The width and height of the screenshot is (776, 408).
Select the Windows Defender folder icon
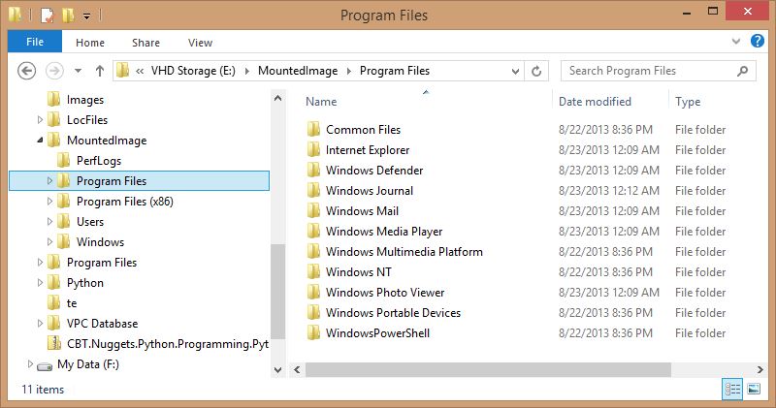(313, 171)
